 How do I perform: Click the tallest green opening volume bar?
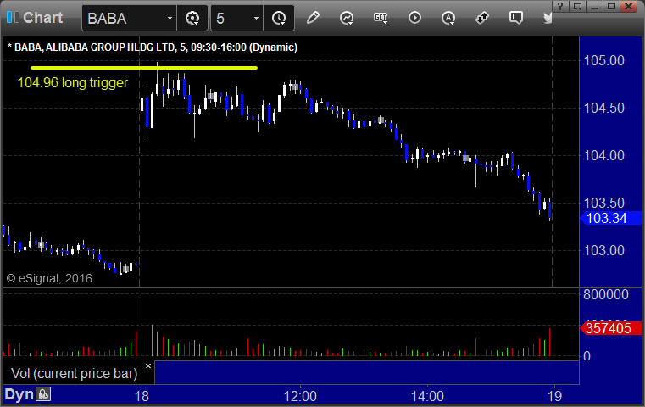coord(142,326)
